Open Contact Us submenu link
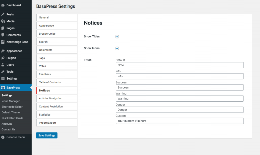Viewport: 260px width, 155px height. 8,129
